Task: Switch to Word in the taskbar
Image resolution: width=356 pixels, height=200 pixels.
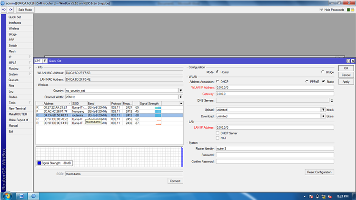Action: (x=21, y=196)
